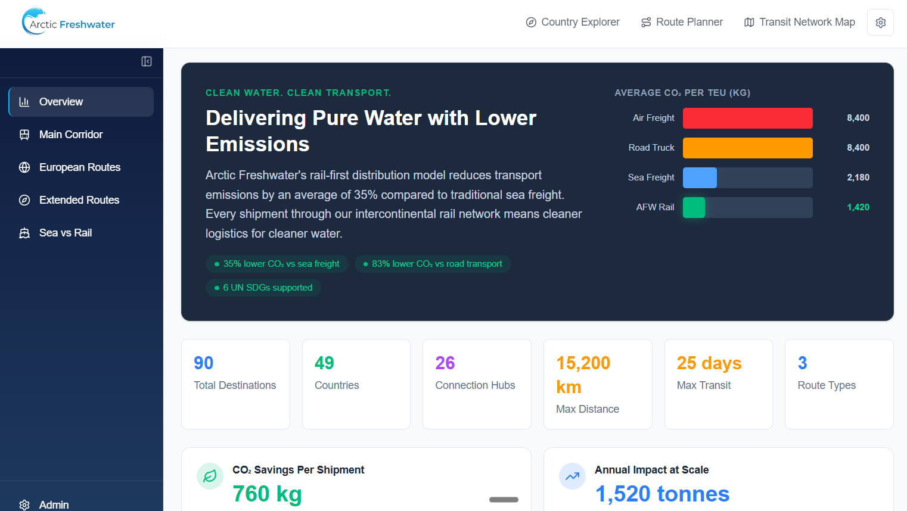Select the Sea vs Rail ship icon

point(24,232)
